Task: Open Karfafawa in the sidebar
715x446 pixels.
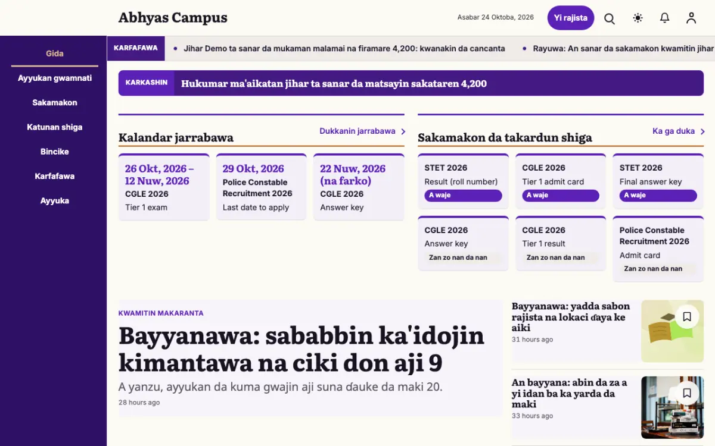Action: [55, 176]
